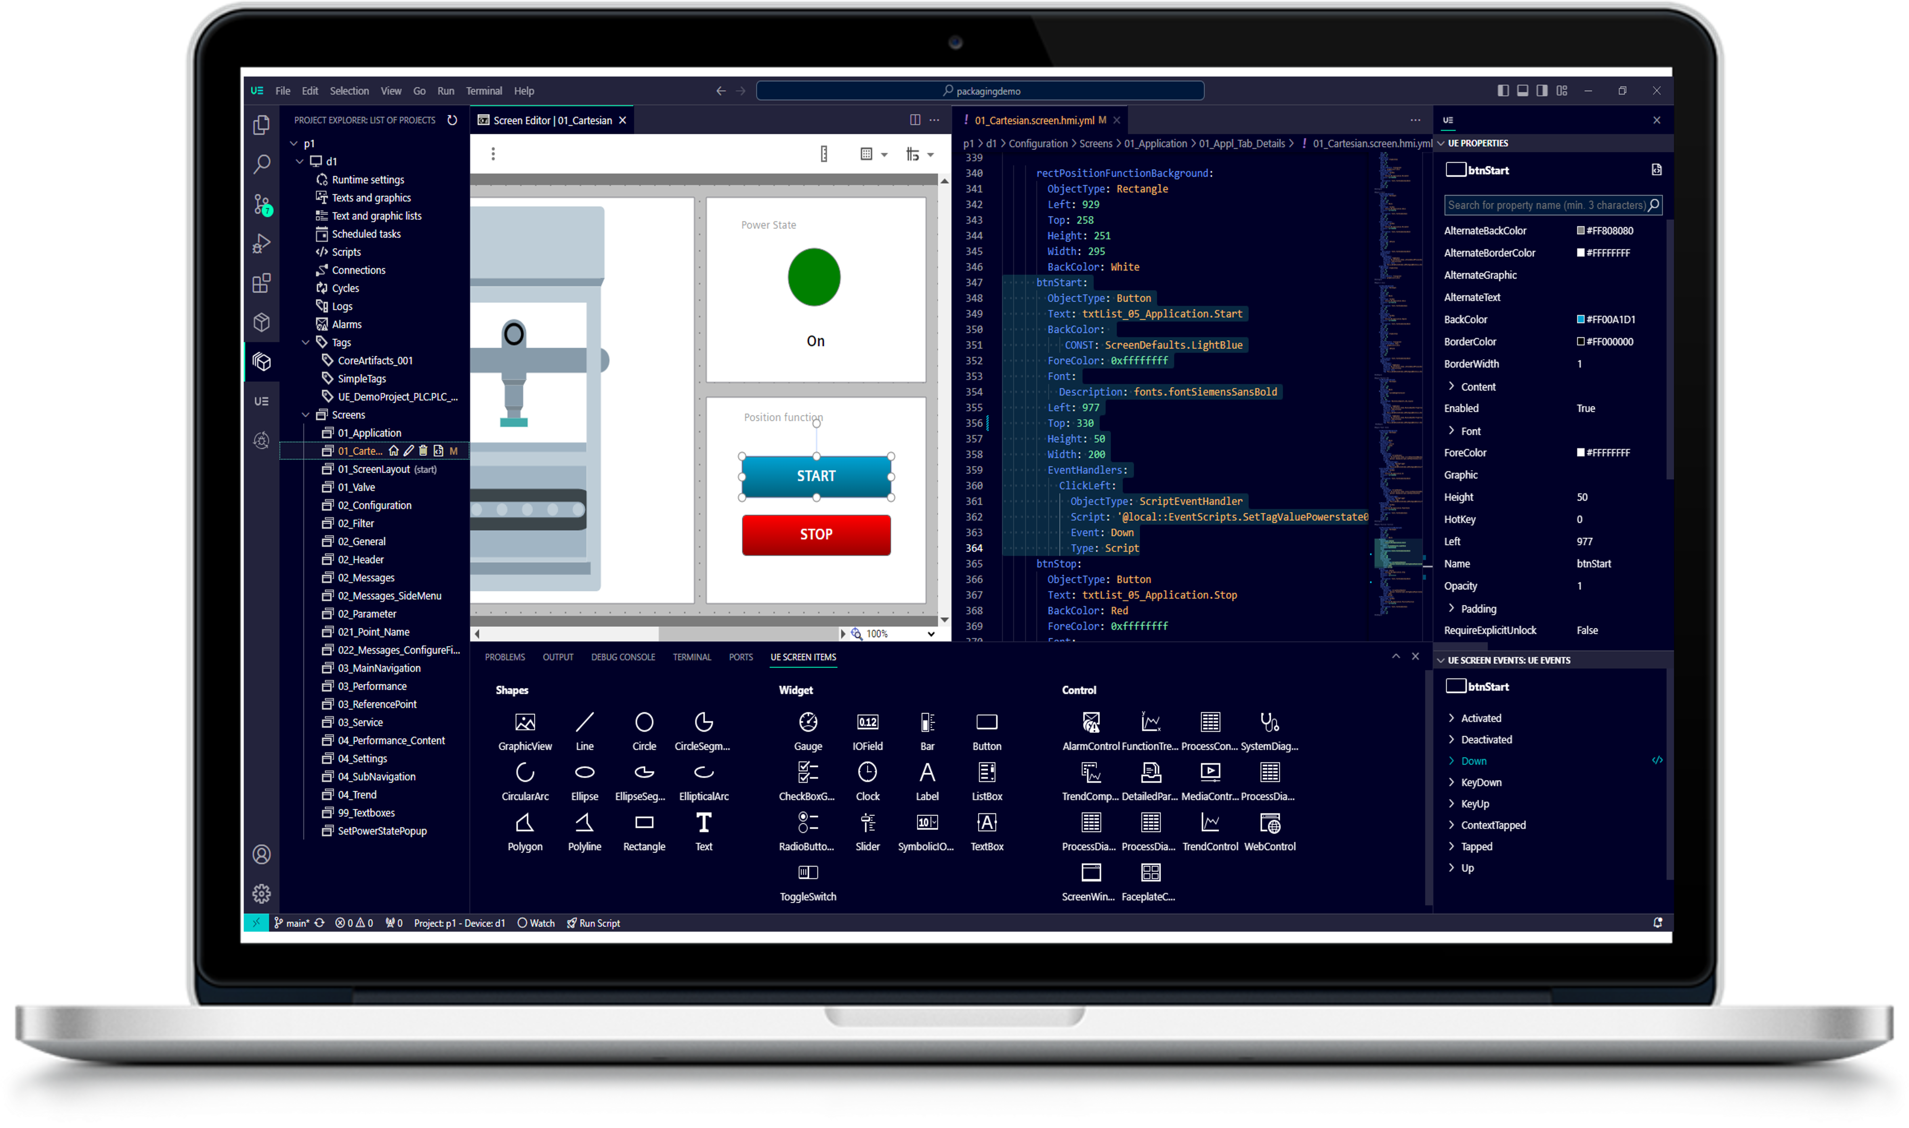Image resolution: width=1909 pixels, height=1128 pixels.
Task: Click Project: p1 - Device: d1 status item
Action: pyautogui.click(x=459, y=923)
